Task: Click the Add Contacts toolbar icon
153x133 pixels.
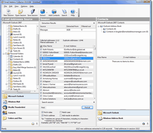Action: pyautogui.click(x=54, y=12)
